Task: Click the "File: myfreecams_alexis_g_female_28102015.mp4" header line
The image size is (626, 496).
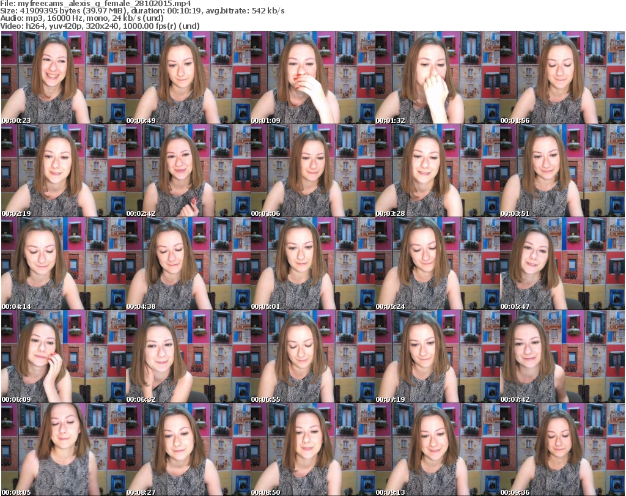Action: click(x=96, y=4)
